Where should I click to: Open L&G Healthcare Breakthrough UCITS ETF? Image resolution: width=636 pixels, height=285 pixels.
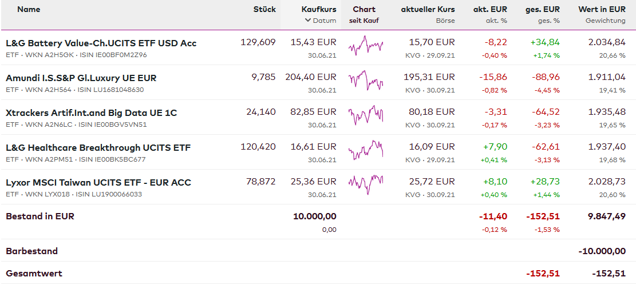[x=98, y=147]
